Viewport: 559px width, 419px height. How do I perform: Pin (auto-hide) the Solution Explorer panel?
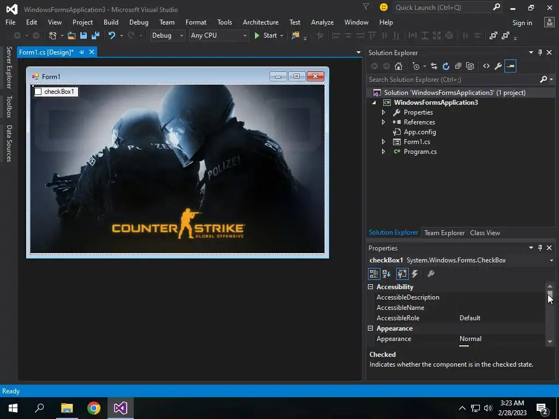pyautogui.click(x=540, y=52)
